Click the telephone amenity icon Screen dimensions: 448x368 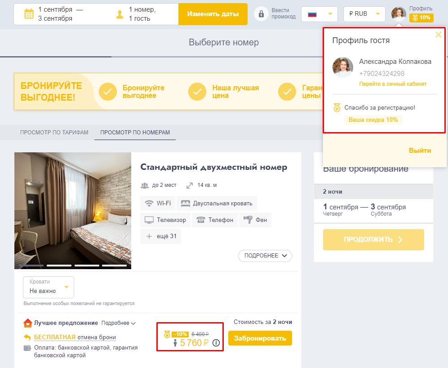200,220
